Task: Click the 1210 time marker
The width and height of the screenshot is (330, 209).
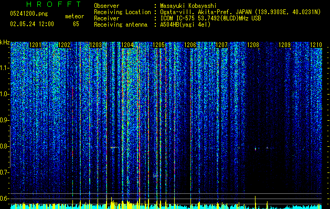Action: click(316, 45)
